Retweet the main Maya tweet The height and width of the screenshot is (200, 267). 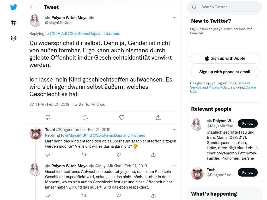coord(85,117)
